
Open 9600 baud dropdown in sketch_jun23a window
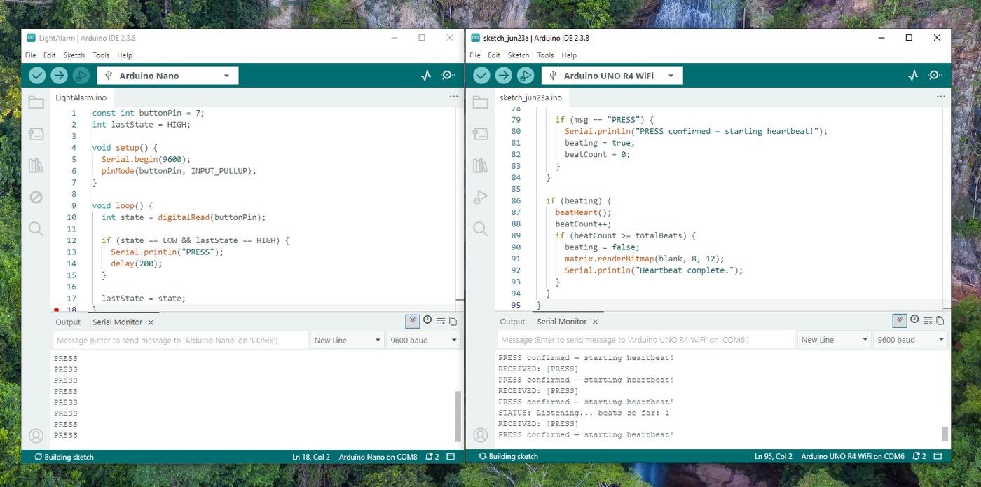(x=910, y=340)
